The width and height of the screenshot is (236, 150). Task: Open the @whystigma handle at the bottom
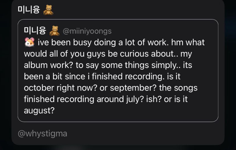click(42, 133)
